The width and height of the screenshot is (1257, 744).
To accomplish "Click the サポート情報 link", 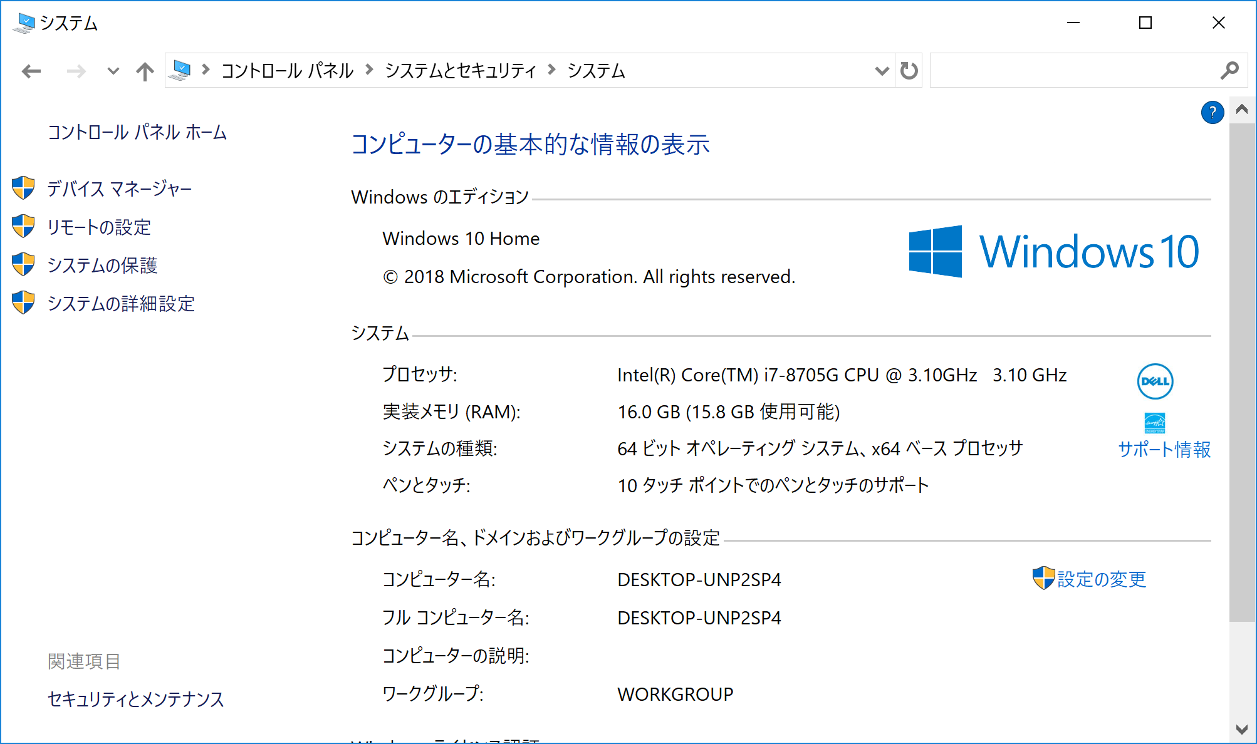I will [1164, 449].
